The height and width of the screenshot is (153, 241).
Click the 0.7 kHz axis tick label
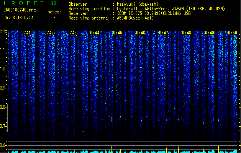click(3, 126)
